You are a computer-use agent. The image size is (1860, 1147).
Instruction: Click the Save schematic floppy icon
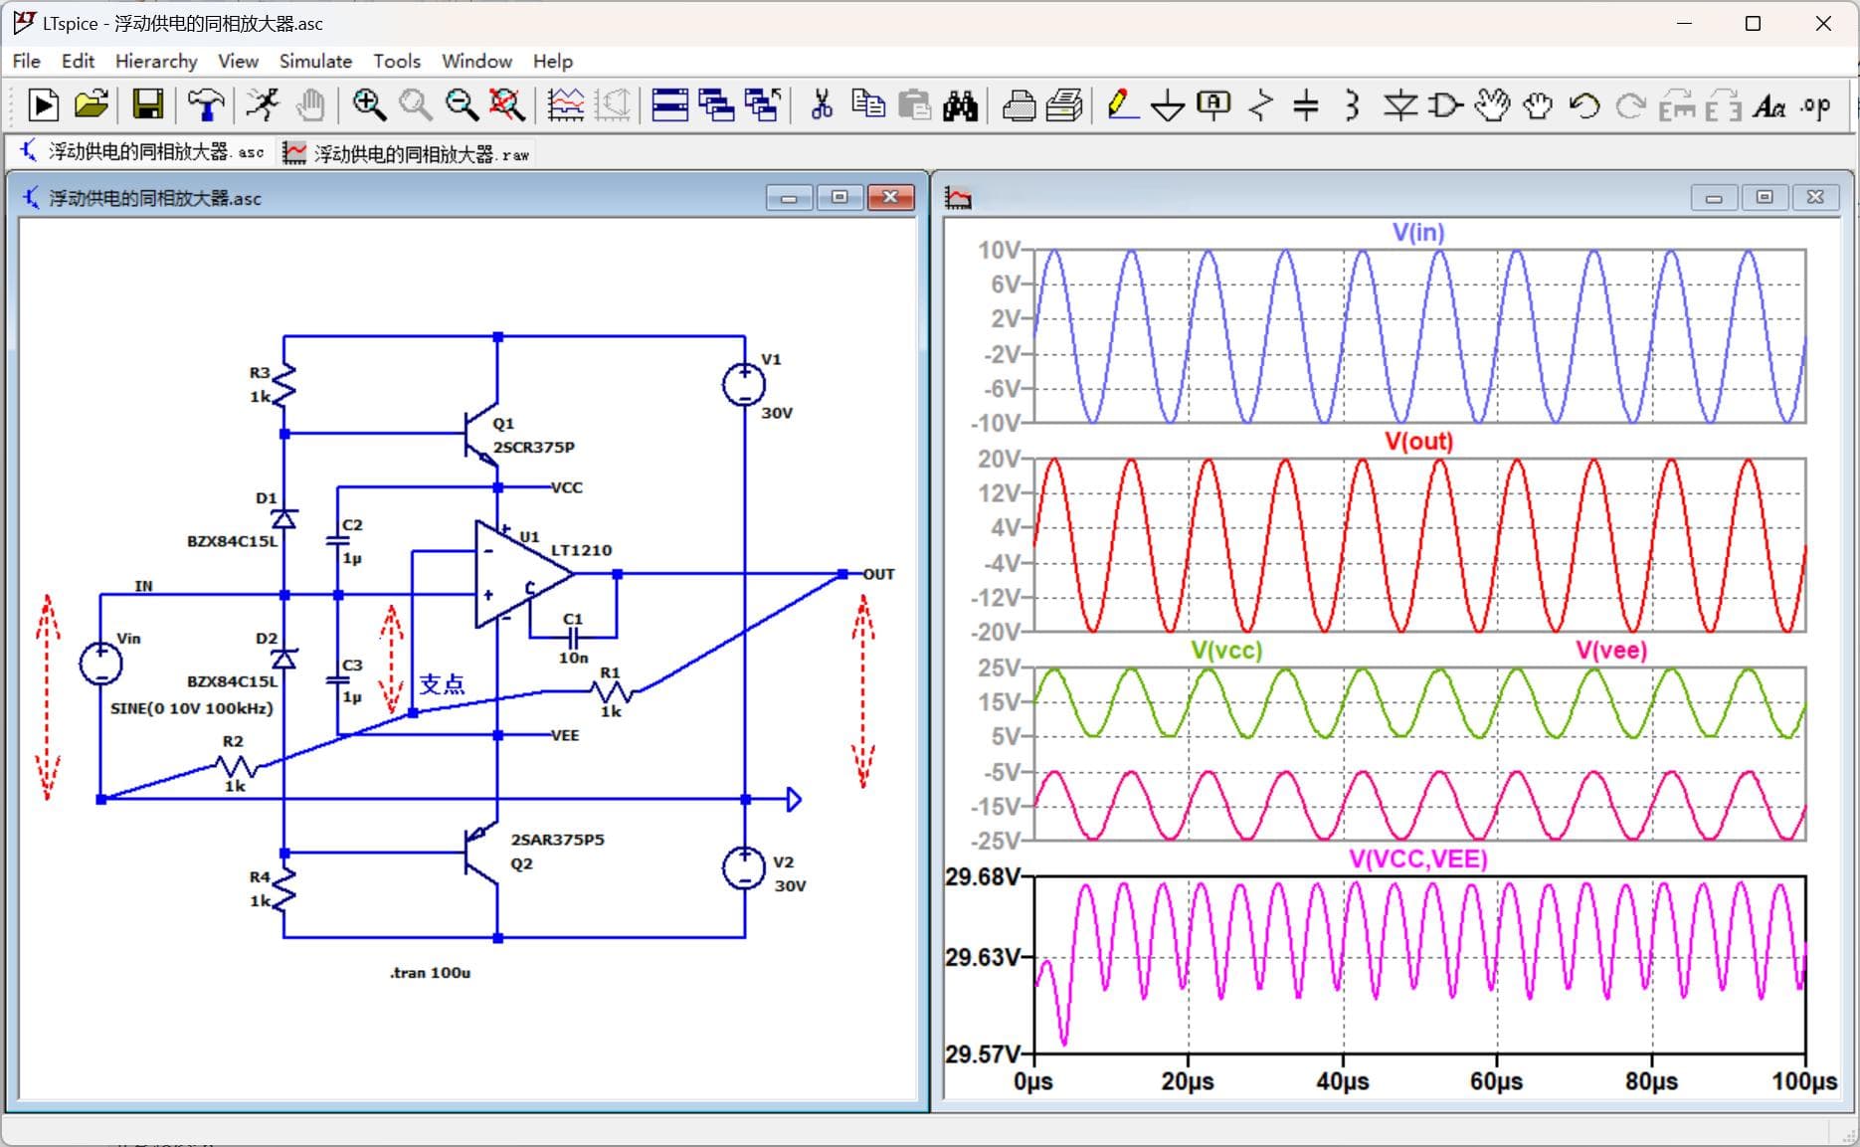[148, 104]
